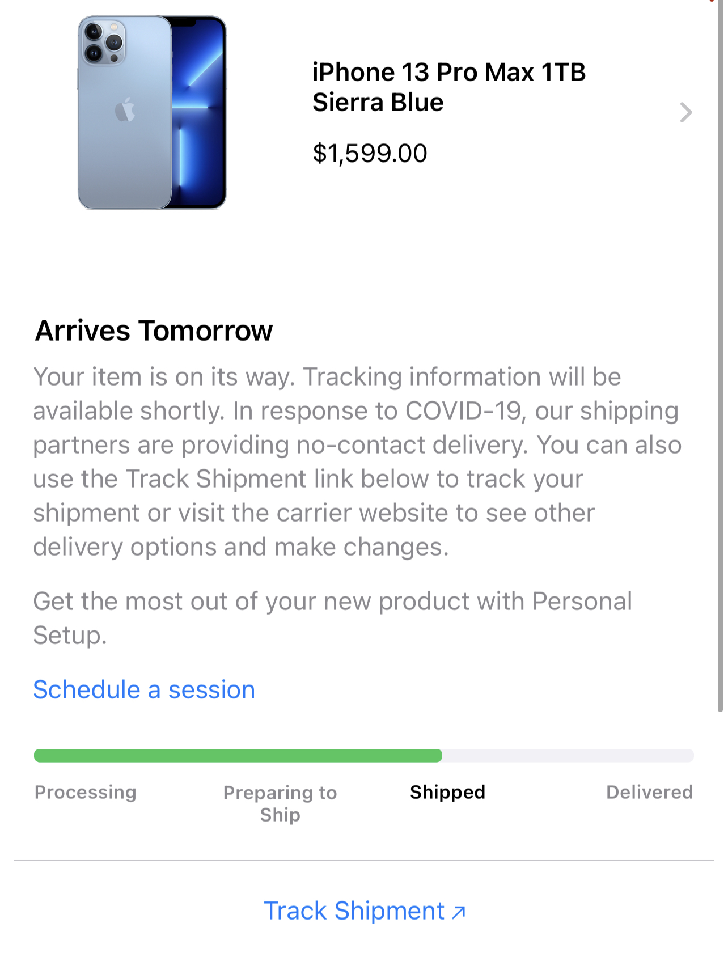Image resolution: width=728 pixels, height=957 pixels.
Task: Click the Apple logo on the phone image
Action: 125,110
